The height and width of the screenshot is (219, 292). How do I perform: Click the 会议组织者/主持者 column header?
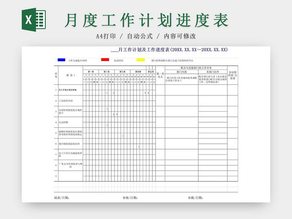click(x=233, y=75)
